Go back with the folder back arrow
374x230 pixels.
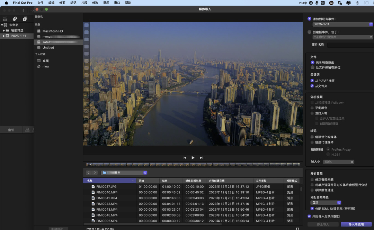click(x=89, y=173)
